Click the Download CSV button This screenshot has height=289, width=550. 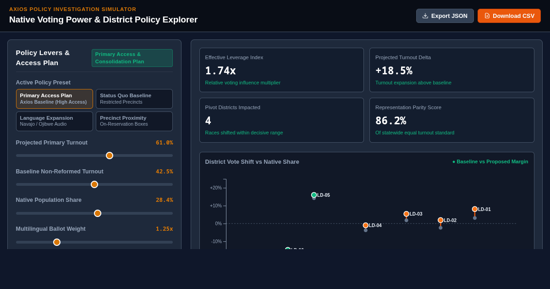(509, 16)
